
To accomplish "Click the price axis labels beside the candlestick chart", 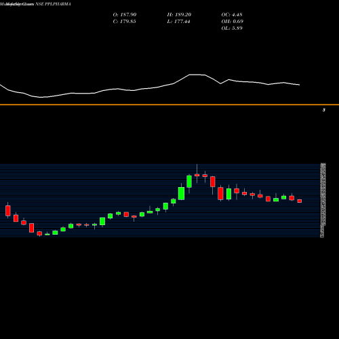I will [323, 200].
